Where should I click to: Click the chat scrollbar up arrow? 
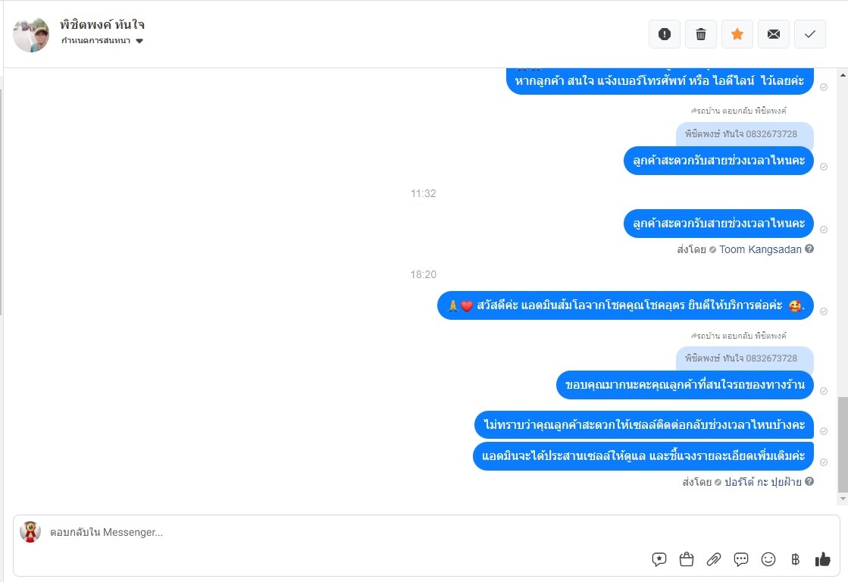pyautogui.click(x=843, y=74)
